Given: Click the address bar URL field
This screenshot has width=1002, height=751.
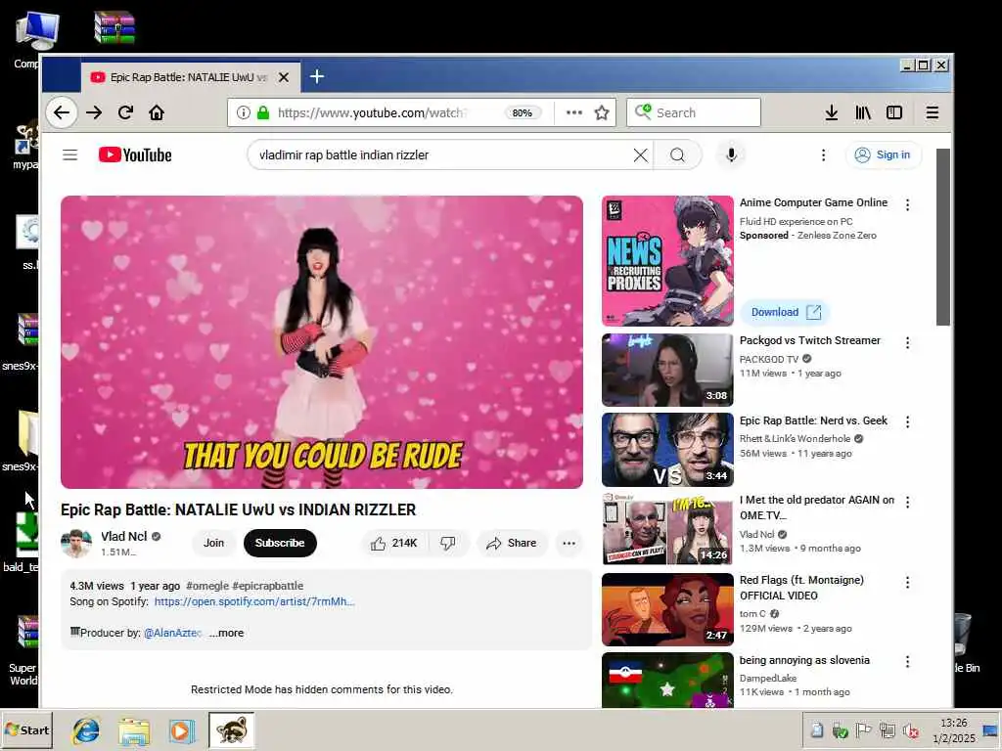Looking at the screenshot, I should point(371,113).
